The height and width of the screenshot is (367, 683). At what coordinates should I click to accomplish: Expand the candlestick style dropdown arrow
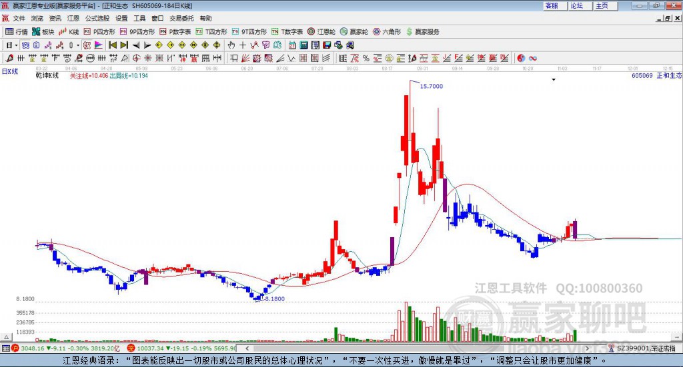(77, 45)
